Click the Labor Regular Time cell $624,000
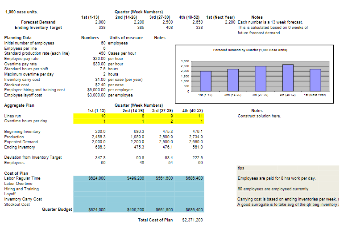 click(90, 178)
